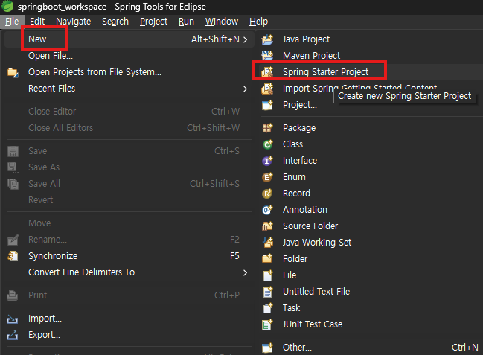The width and height of the screenshot is (483, 355).
Task: Select Export... in the File menu
Action: 129,335
